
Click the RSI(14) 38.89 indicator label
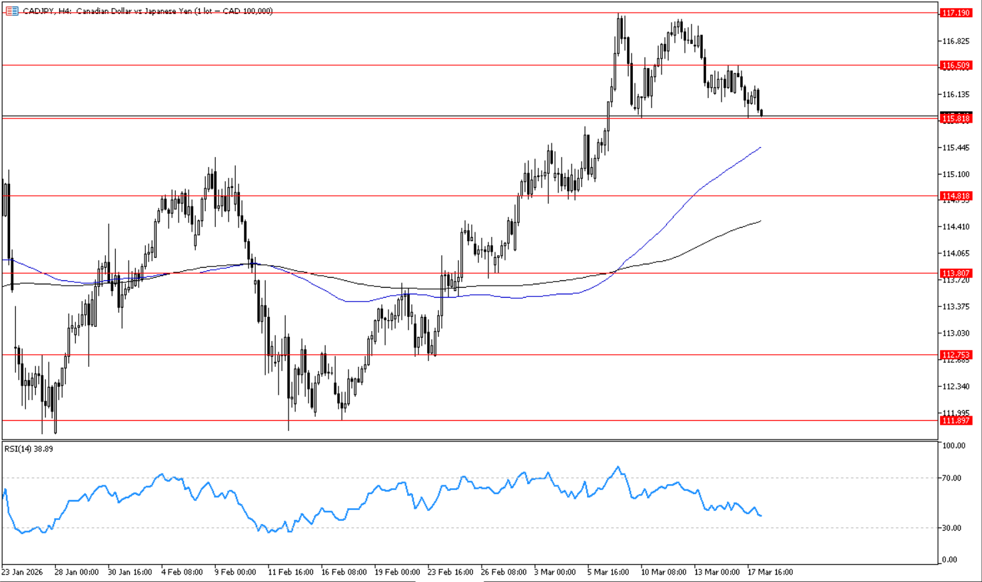coord(29,449)
